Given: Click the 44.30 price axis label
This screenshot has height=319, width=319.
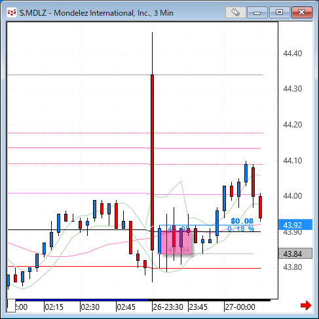Looking at the screenshot, I should click(292, 89).
